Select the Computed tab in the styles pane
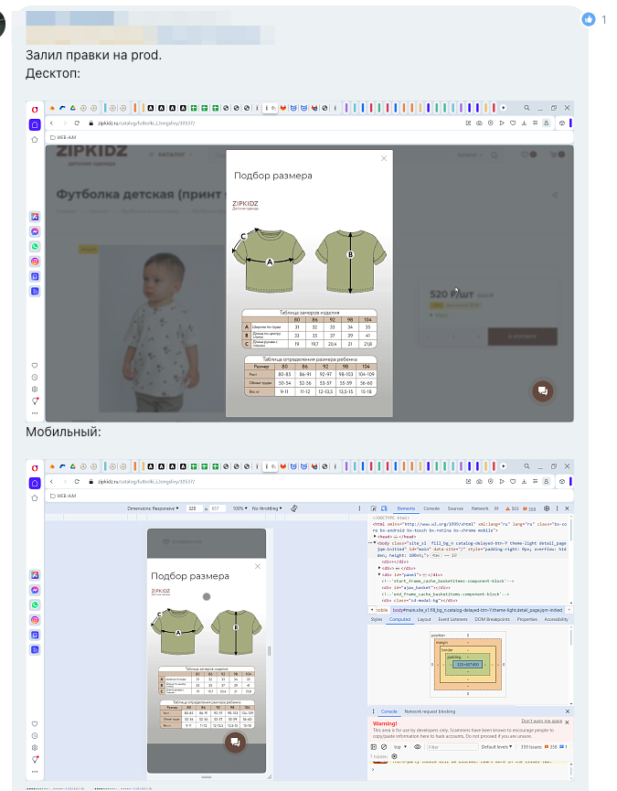This screenshot has width=617, height=791. click(399, 619)
